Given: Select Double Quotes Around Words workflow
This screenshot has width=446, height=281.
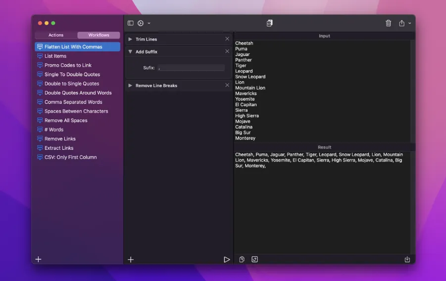Looking at the screenshot, I should point(77,93).
